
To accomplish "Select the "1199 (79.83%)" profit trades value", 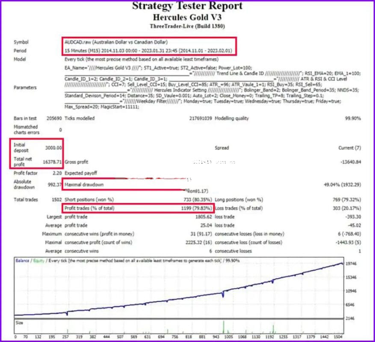I will tap(196, 208).
